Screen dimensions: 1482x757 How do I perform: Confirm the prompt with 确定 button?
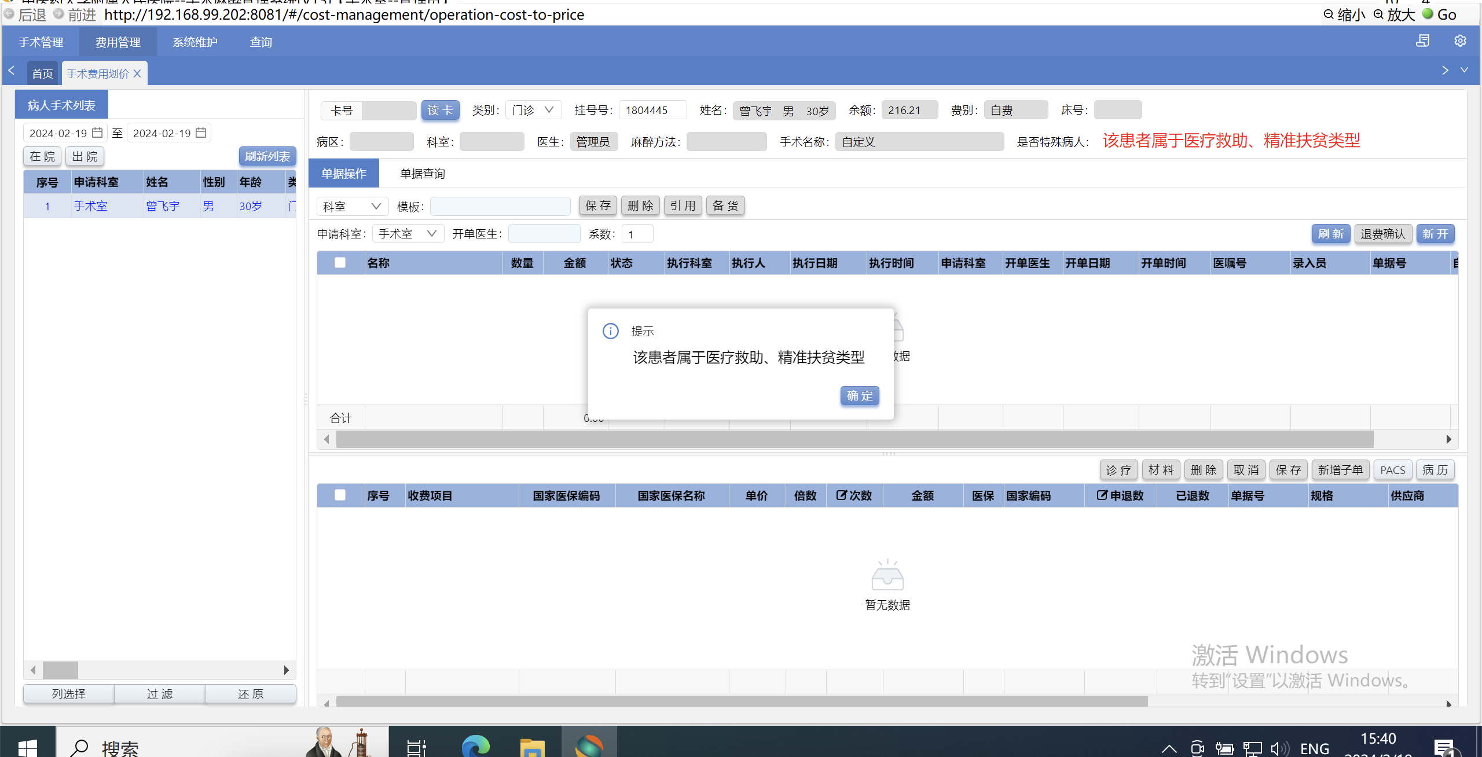tap(859, 396)
